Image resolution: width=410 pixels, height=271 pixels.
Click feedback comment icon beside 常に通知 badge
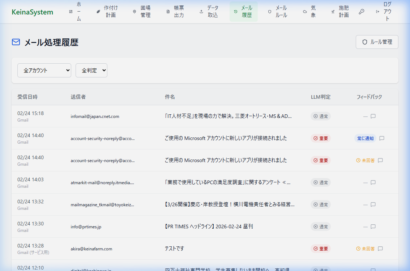point(381,138)
